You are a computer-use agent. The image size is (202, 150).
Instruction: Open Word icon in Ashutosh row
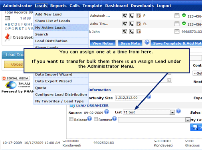pyautogui.click(x=125, y=16)
